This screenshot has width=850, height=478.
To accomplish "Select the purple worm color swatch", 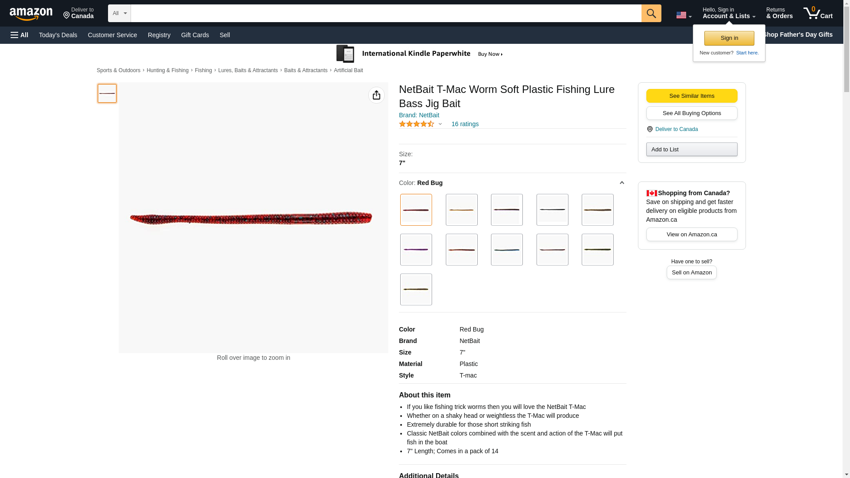I will (x=416, y=250).
